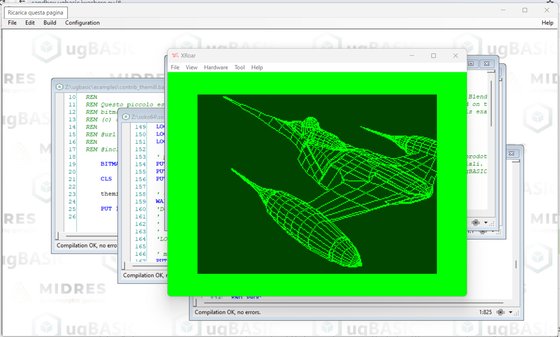Open the XRoar Tool menu
The height and width of the screenshot is (337, 560).
239,67
